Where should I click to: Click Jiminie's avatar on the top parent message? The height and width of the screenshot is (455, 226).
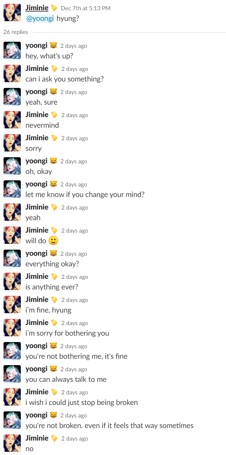(x=12, y=13)
